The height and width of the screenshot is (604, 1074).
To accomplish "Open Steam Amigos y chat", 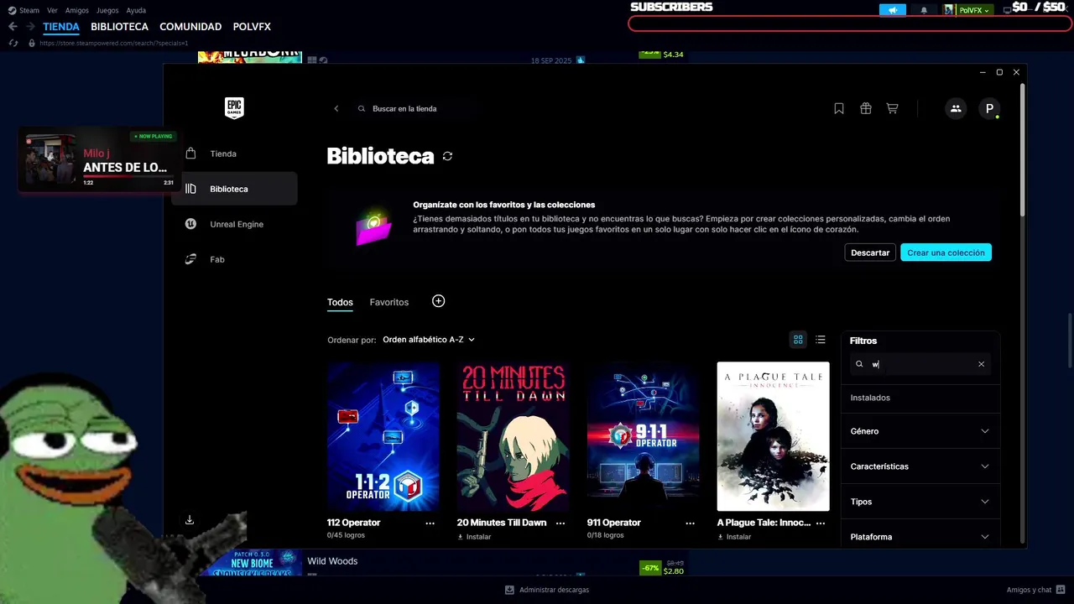I will [1035, 590].
